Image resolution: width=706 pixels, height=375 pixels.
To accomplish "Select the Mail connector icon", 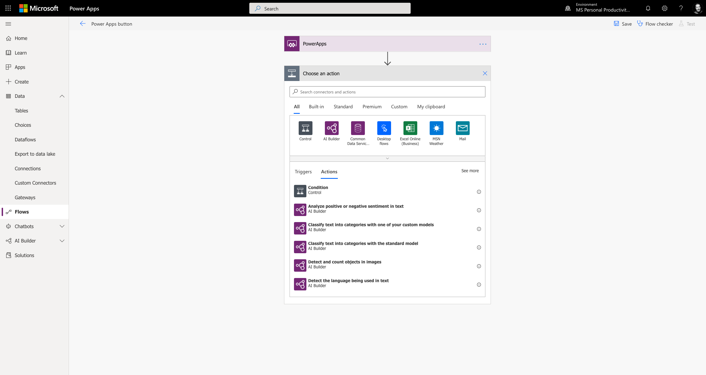I will click(462, 128).
